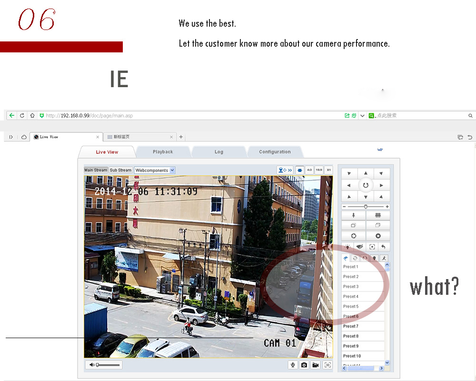Open the Playback tab

point(163,152)
